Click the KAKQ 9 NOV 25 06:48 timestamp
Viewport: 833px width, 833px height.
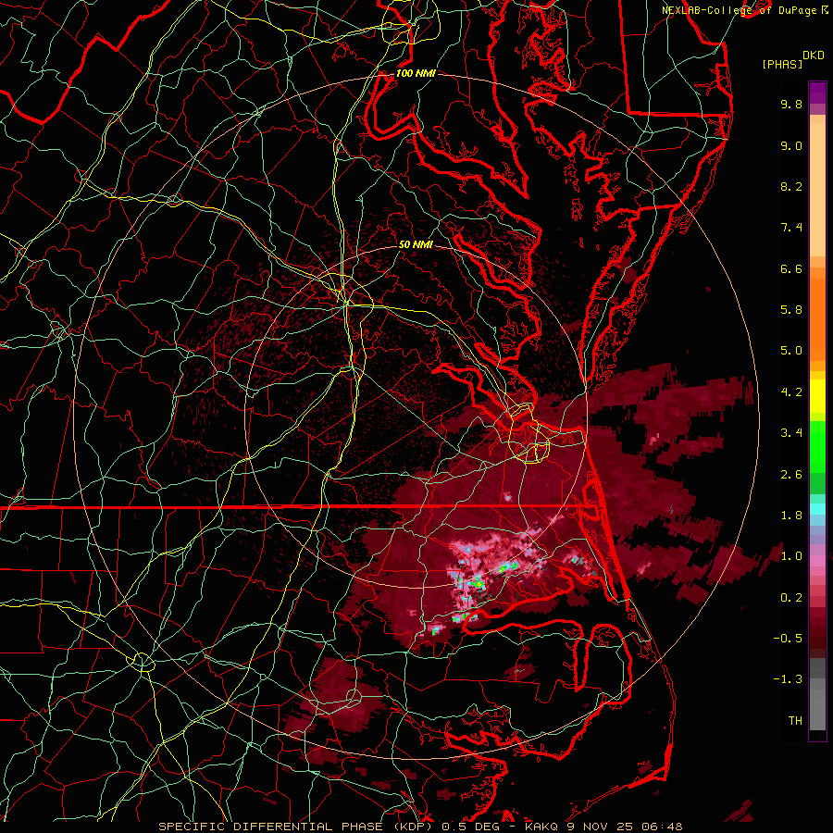603,827
